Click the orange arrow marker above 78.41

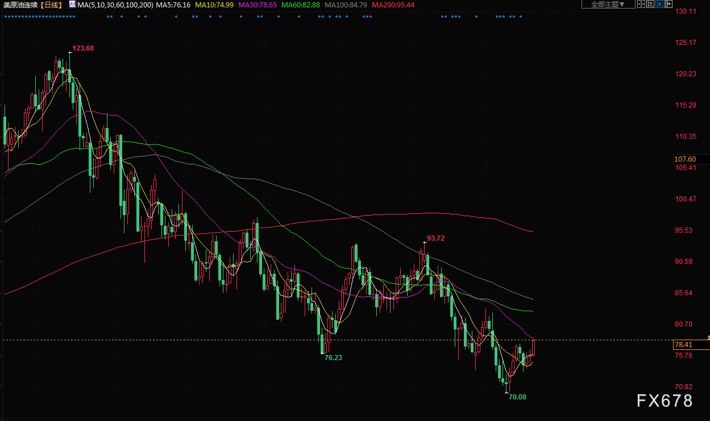(708, 338)
